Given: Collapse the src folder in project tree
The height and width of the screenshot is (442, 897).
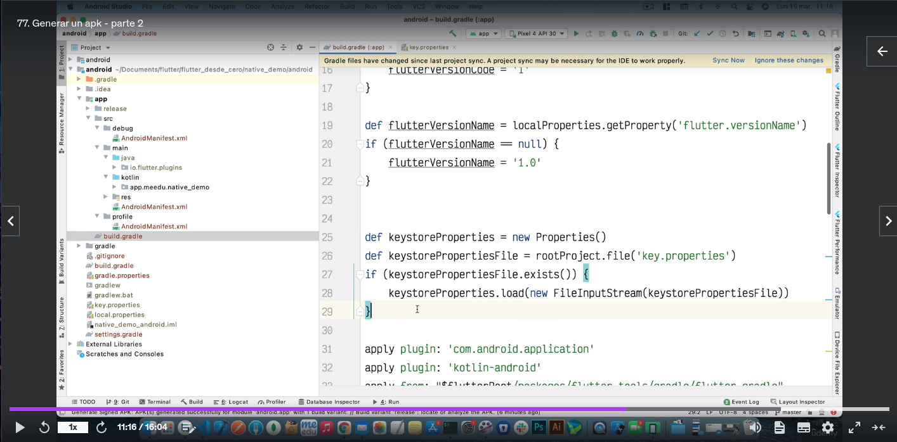Looking at the screenshot, I should tap(89, 118).
